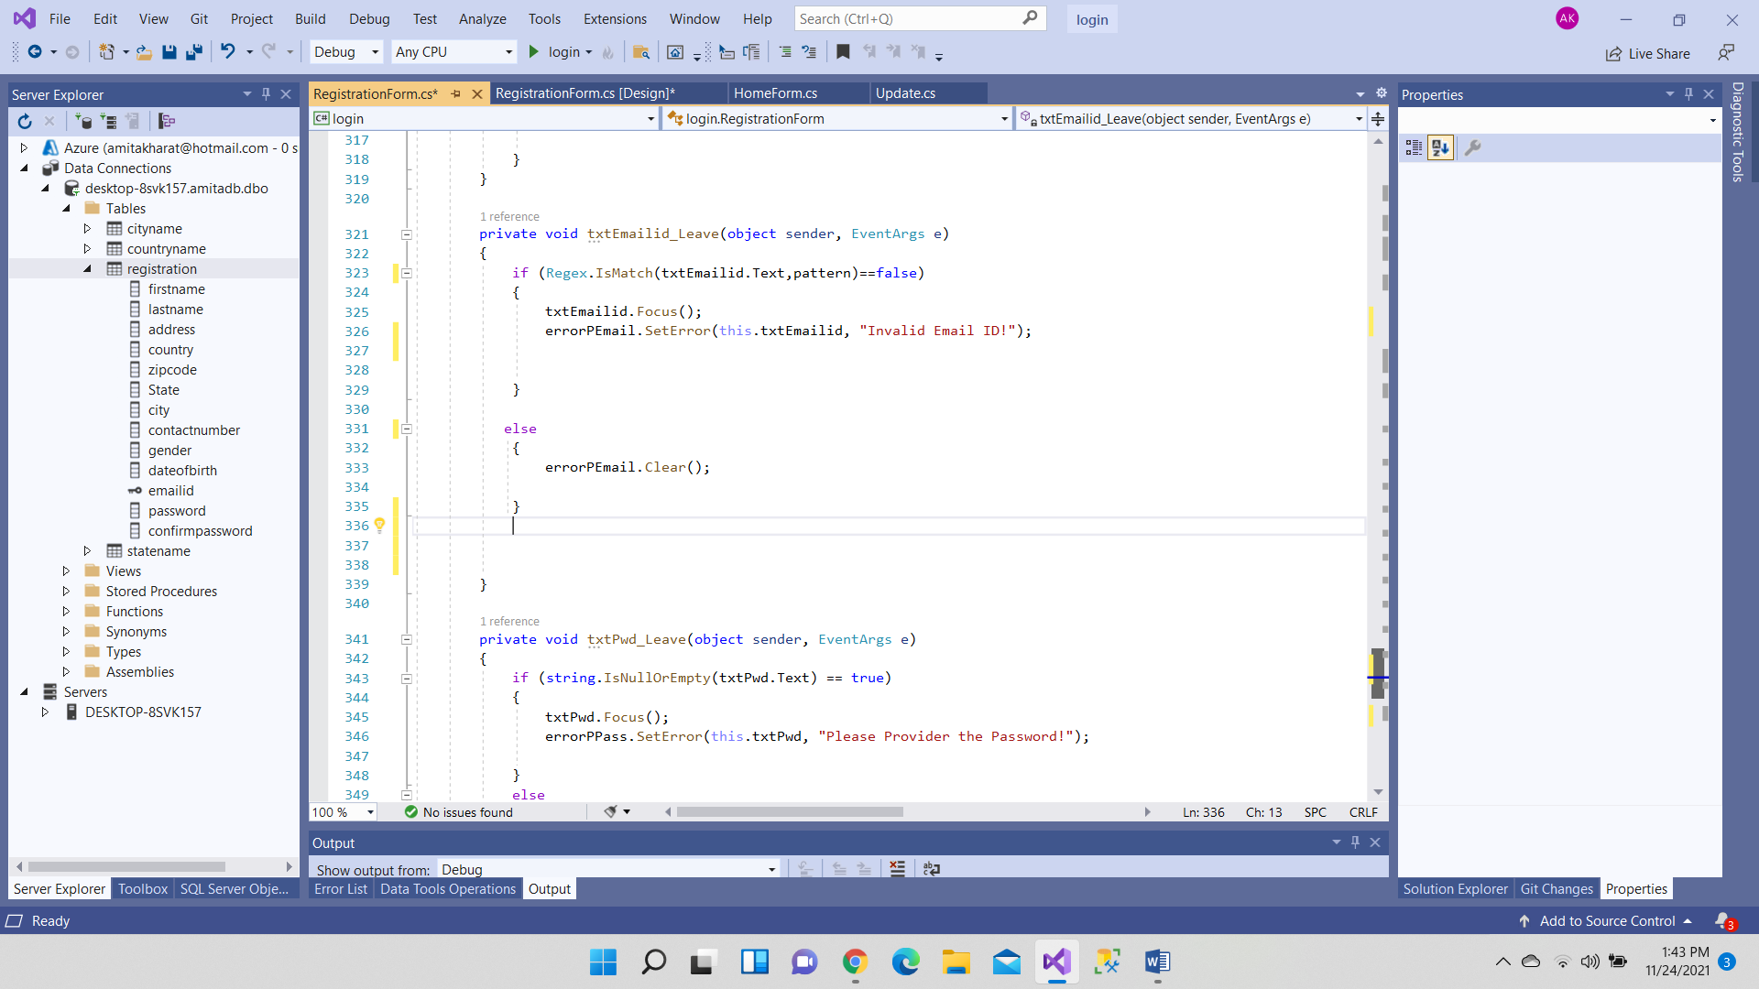Viewport: 1759px width, 989px height.
Task: Click Live Share button
Action: click(x=1647, y=53)
